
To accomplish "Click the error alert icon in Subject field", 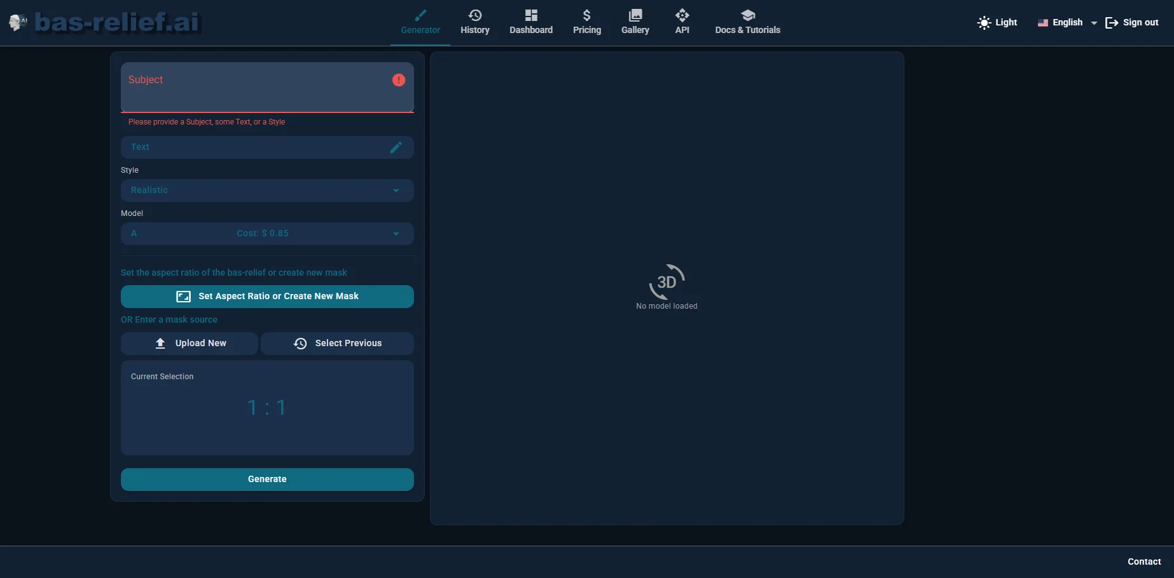I will pos(399,80).
